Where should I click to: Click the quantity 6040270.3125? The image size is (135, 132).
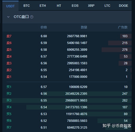[77, 128]
